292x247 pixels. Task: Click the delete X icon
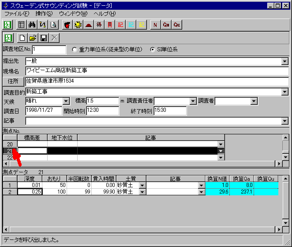(x=54, y=38)
